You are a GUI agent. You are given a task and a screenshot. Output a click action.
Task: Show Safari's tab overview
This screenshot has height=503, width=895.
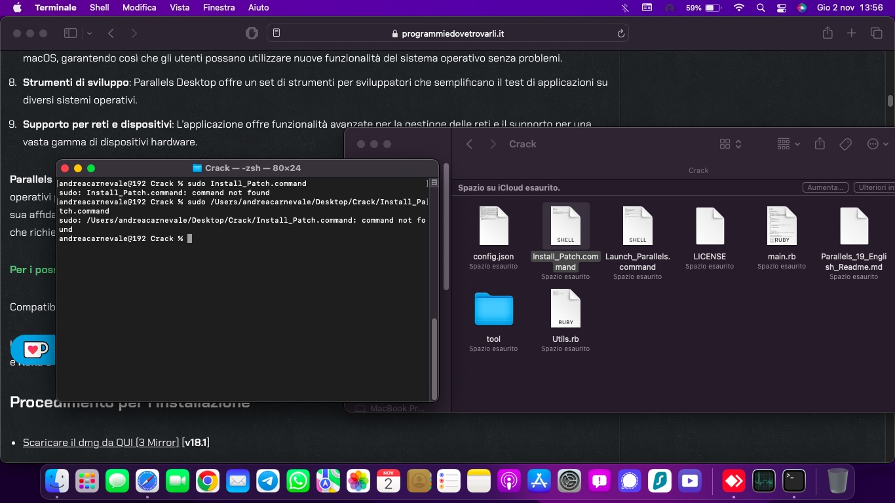coord(876,33)
